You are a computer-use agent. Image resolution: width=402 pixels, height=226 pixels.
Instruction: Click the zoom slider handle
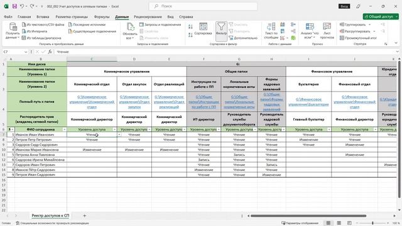[x=372, y=223]
